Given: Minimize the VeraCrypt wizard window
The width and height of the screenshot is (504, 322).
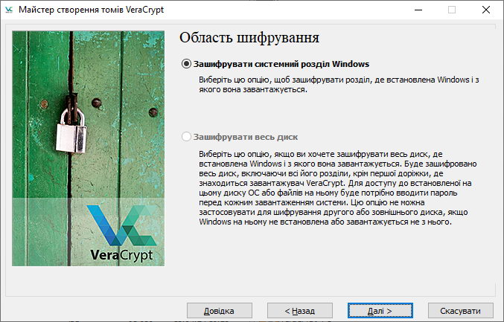Looking at the screenshot, I should (418, 10).
